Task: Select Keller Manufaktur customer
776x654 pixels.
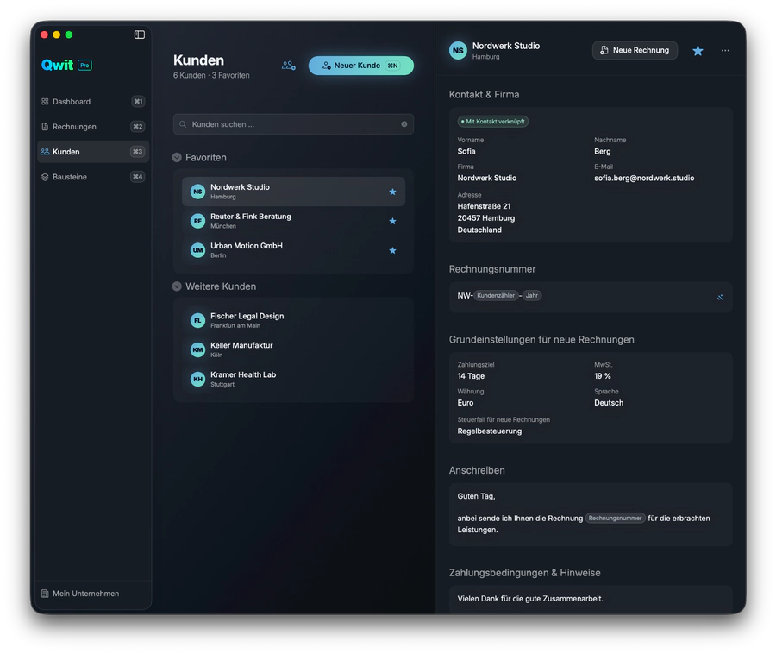Action: (293, 349)
